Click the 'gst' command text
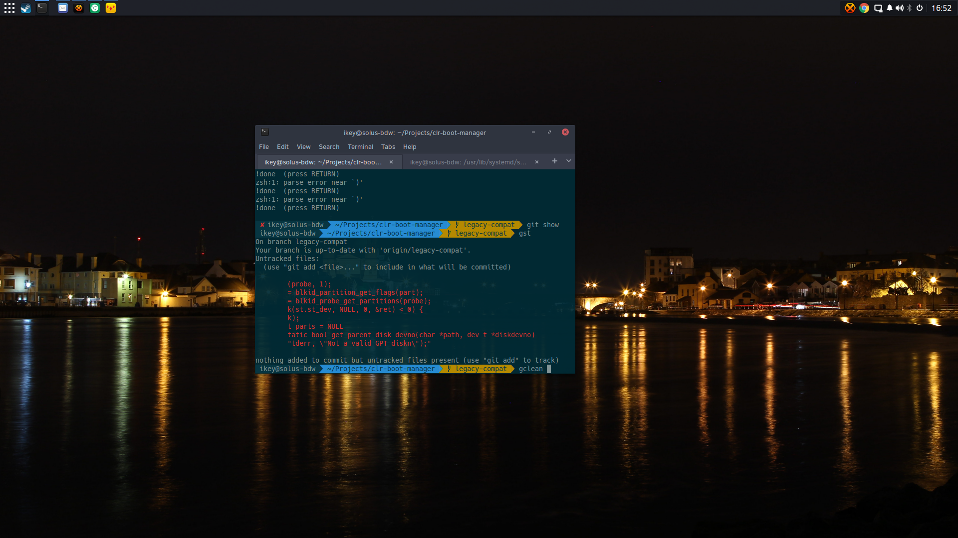958x538 pixels. click(x=525, y=233)
